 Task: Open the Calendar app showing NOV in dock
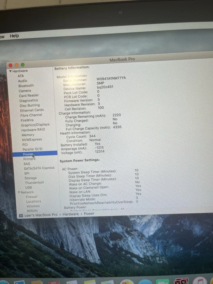click(x=54, y=282)
